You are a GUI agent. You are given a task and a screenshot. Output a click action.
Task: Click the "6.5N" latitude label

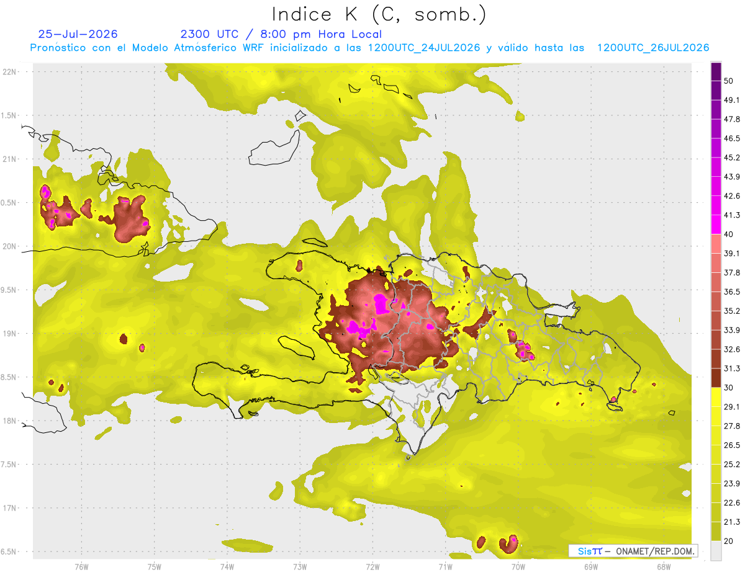point(9,552)
